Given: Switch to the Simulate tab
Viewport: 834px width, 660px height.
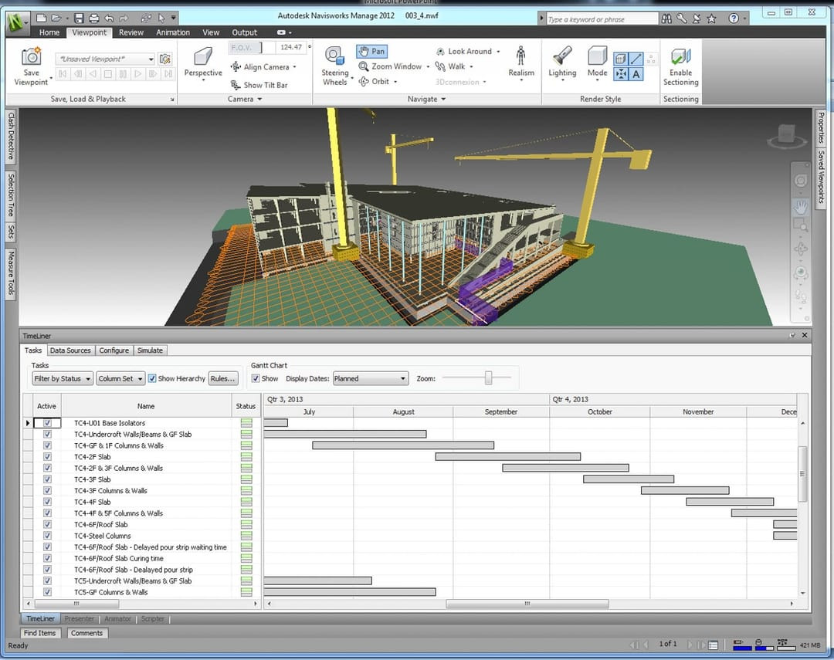Looking at the screenshot, I should [x=150, y=350].
